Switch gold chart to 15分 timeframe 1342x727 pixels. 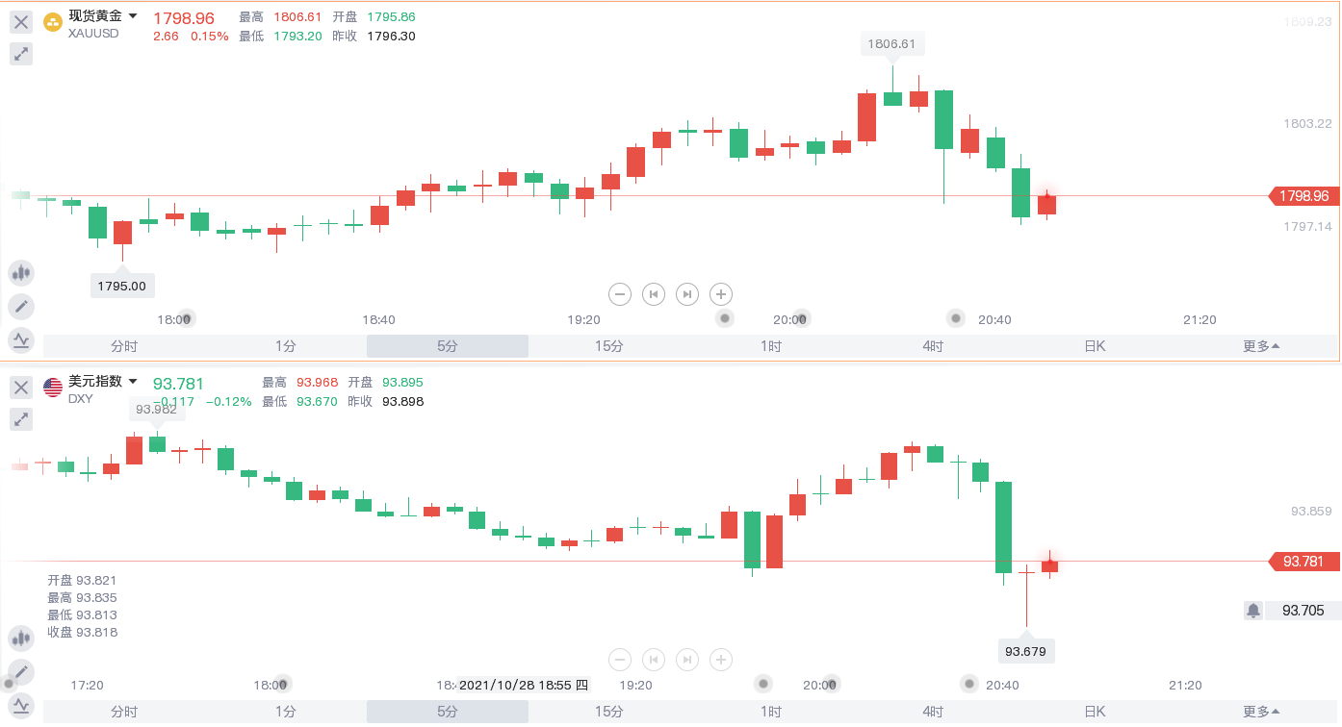pyautogui.click(x=609, y=346)
